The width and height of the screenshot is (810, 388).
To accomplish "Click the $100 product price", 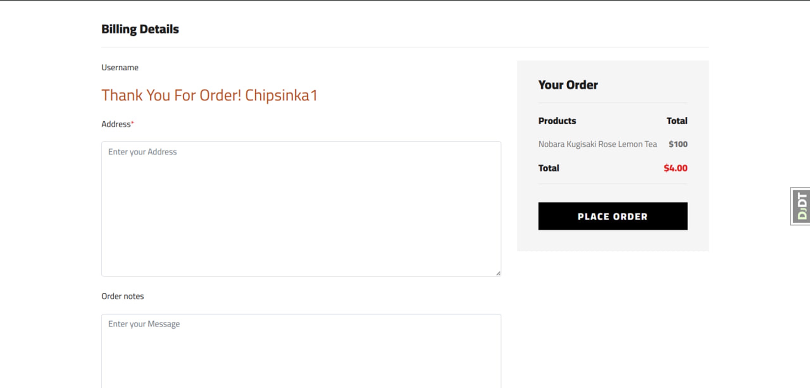I will [678, 144].
